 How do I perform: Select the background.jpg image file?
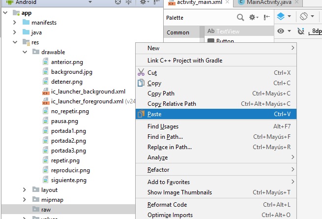71,72
